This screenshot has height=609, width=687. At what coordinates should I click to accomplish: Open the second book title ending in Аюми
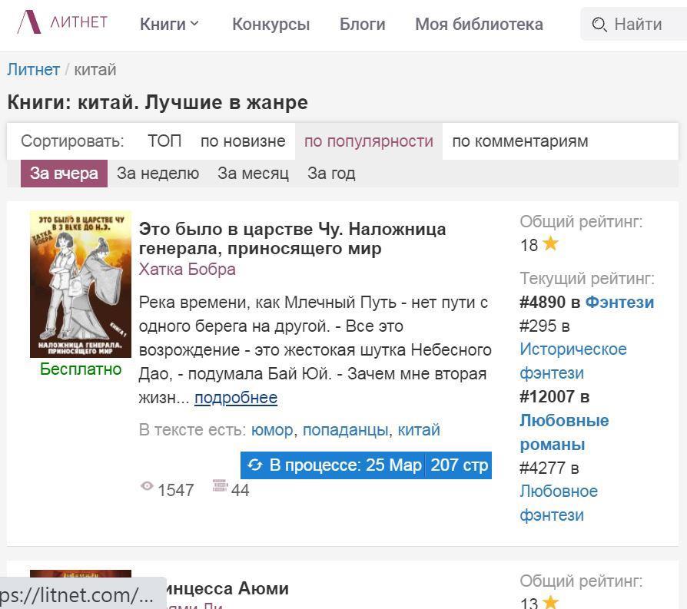[x=227, y=588]
